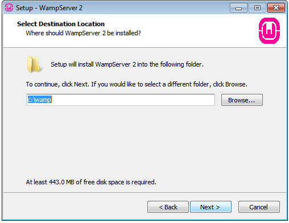Image resolution: width=289 pixels, height=223 pixels.
Task: Click the large pink WampServer logo
Action: 269,31
